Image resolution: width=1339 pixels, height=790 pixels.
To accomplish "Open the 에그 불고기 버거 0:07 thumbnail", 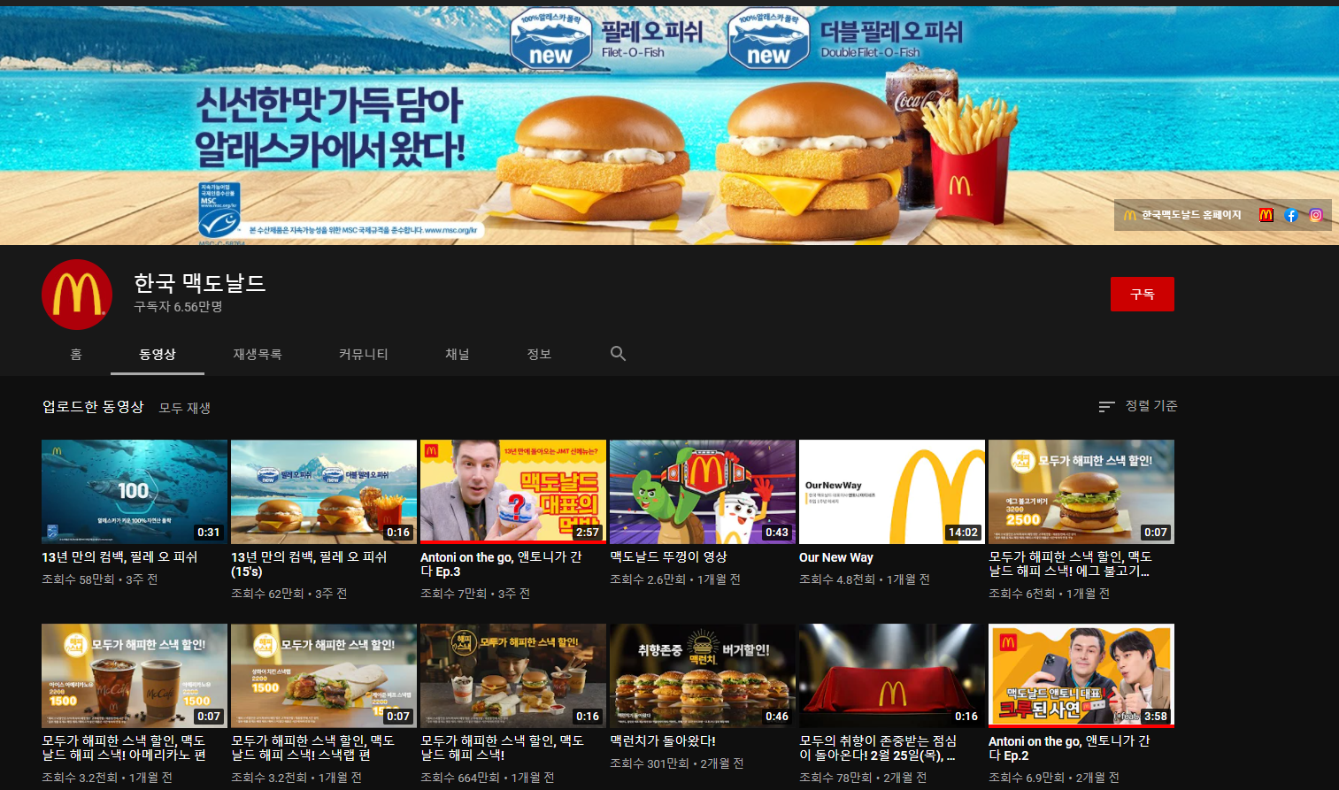I will coord(1081,491).
